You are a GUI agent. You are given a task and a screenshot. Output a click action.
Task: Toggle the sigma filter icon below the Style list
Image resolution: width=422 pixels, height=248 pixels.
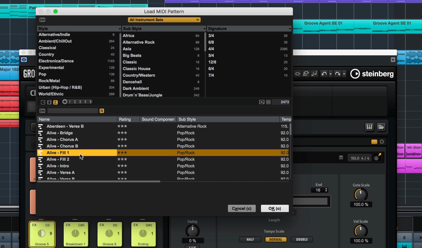[x=56, y=102]
